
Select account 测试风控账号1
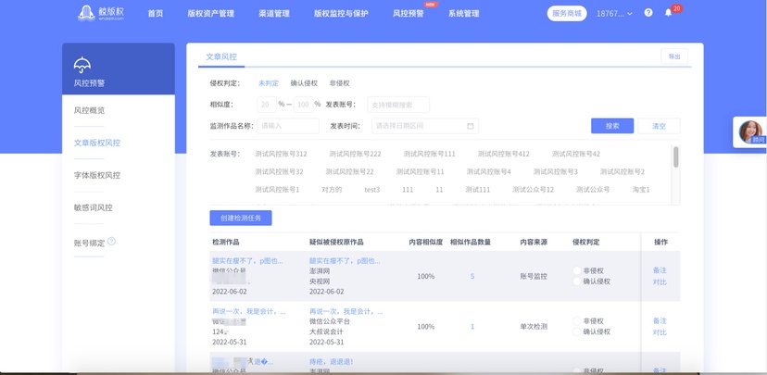pos(277,189)
